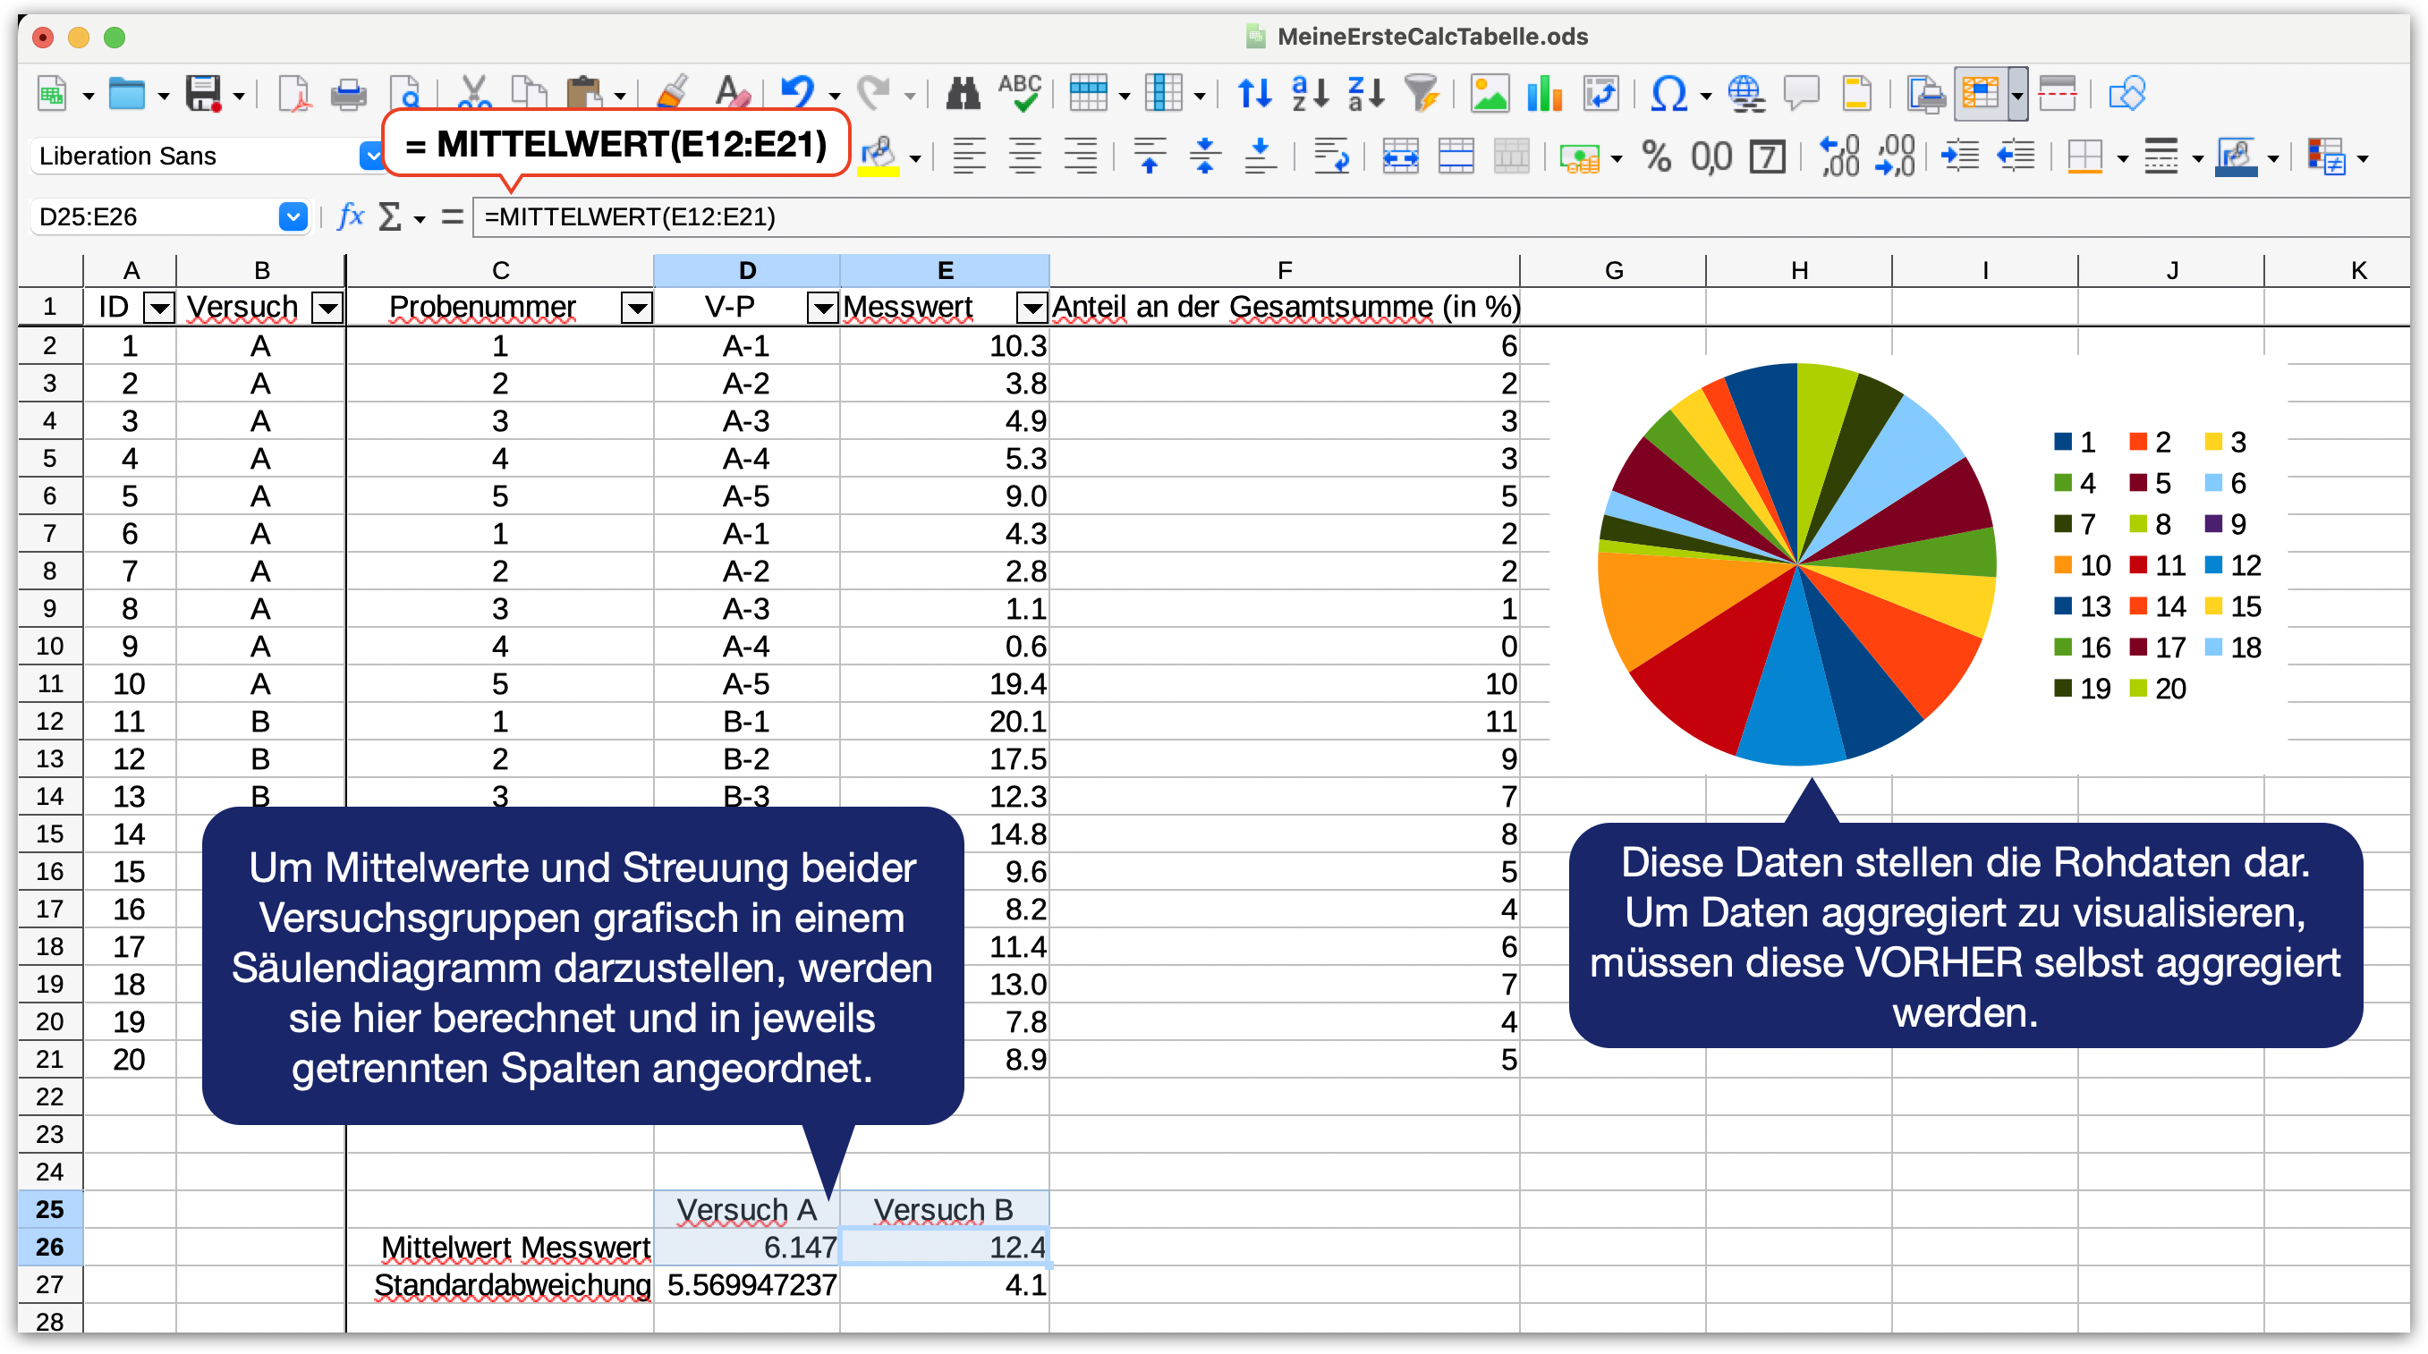2428x1354 pixels.
Task: Expand the Name Box dropdown arrow
Action: tap(293, 216)
